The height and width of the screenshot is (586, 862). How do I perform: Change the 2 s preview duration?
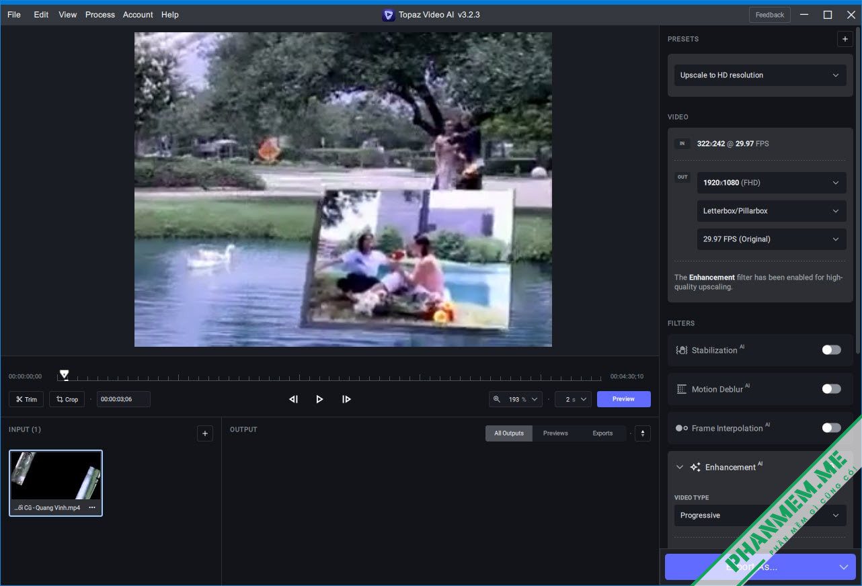pyautogui.click(x=573, y=399)
